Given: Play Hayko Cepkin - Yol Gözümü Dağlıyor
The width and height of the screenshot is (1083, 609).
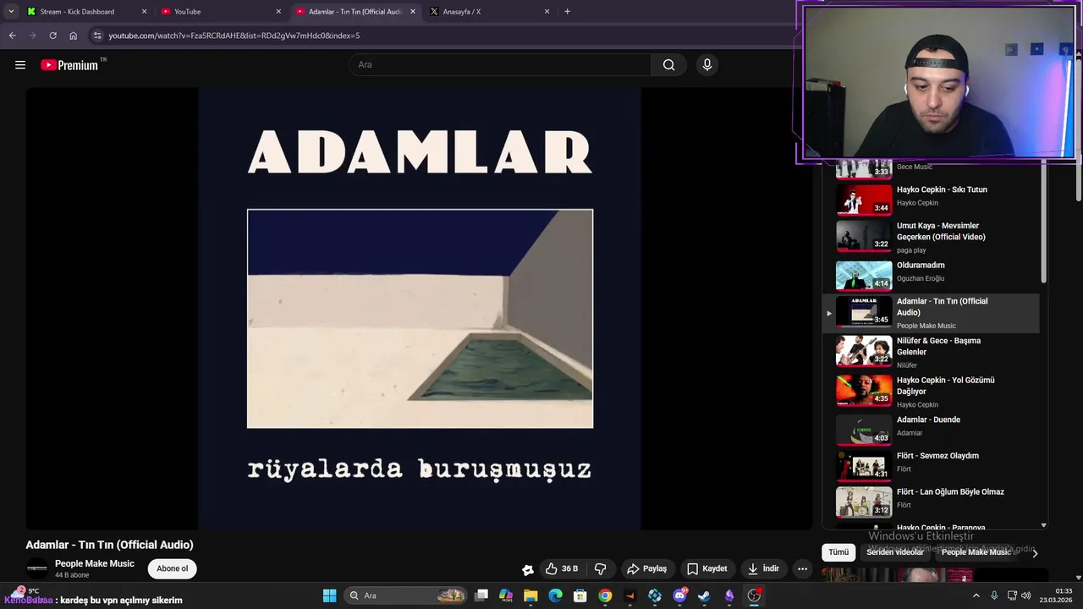Looking at the screenshot, I should [931, 391].
